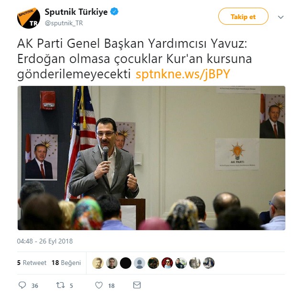301x296 pixels.
Task: Click the 04:48 - 26 Eyl 2018 timestamp
Action: tap(45, 241)
